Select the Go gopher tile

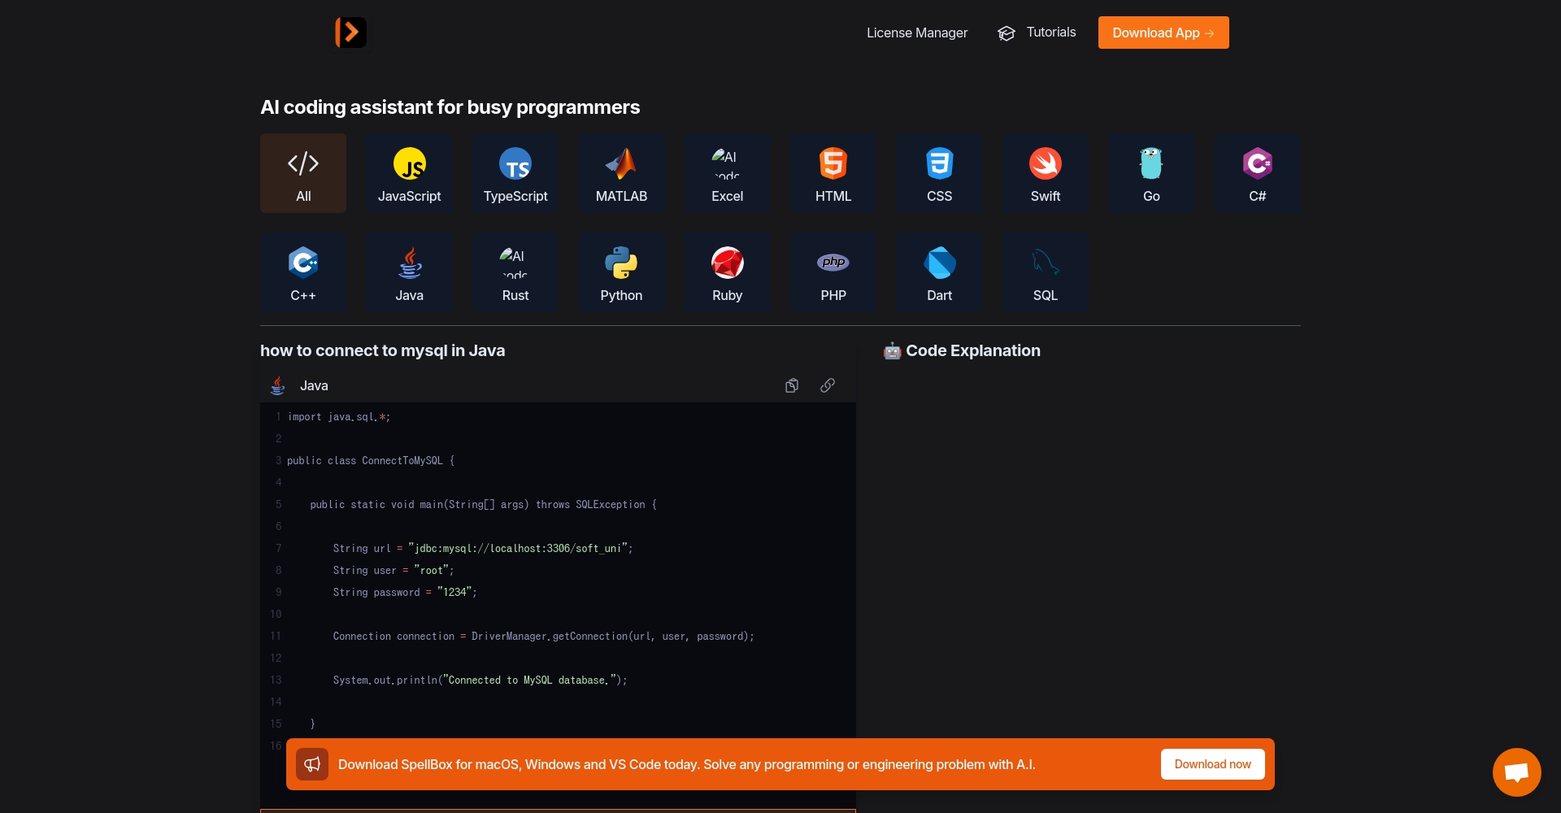click(x=1151, y=174)
